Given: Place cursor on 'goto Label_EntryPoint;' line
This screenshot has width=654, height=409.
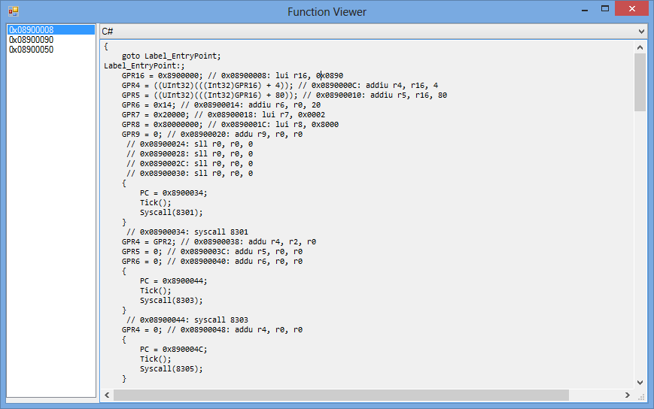Looking at the screenshot, I should click(x=172, y=56).
